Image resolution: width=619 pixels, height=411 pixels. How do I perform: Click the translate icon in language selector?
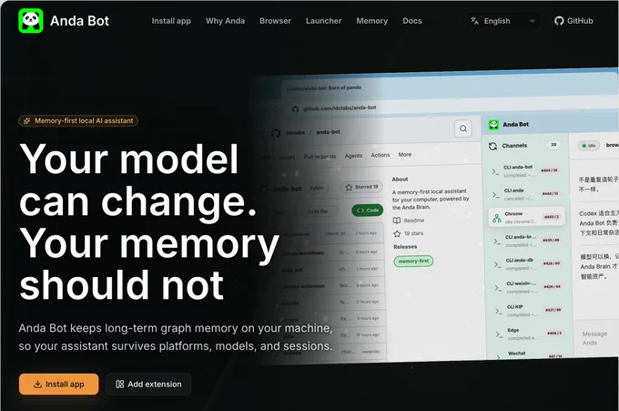coord(474,21)
